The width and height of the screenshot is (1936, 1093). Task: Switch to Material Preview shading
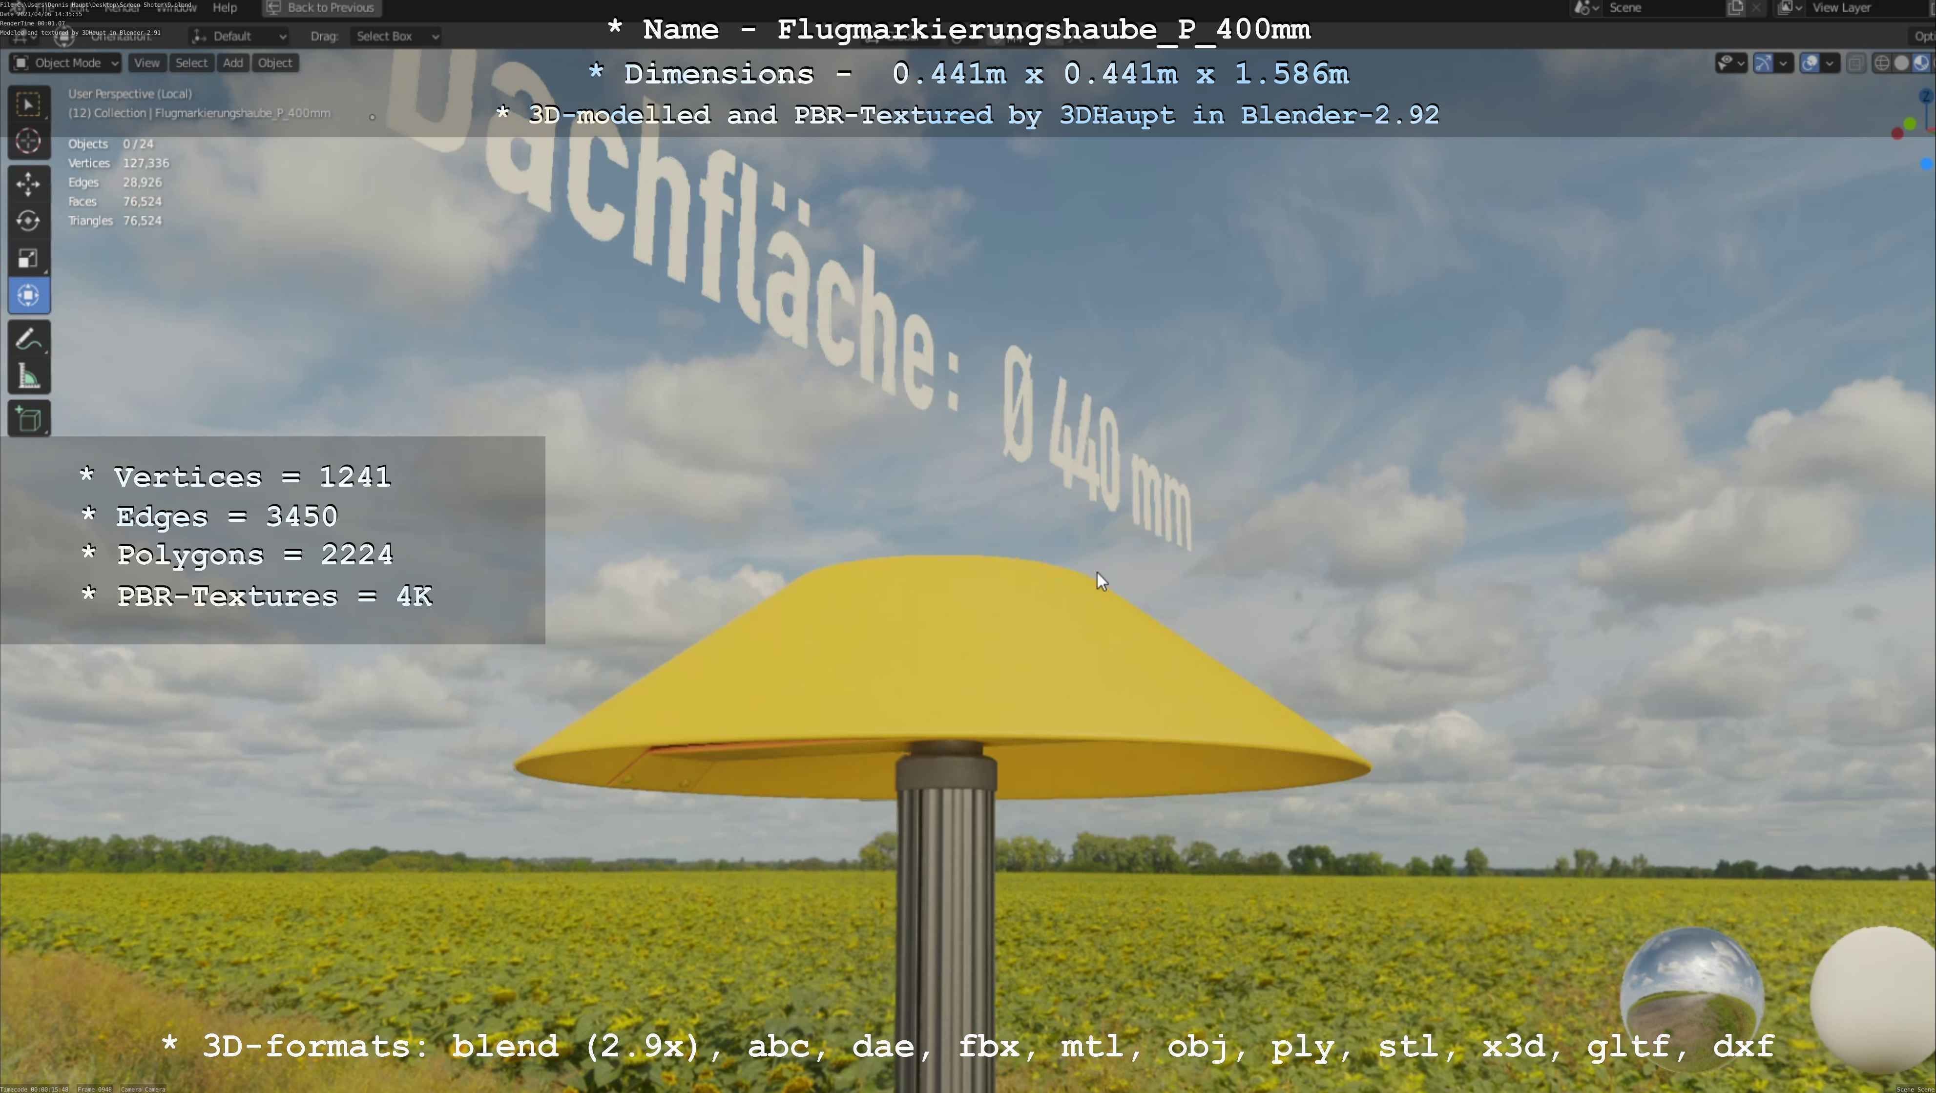click(1921, 63)
